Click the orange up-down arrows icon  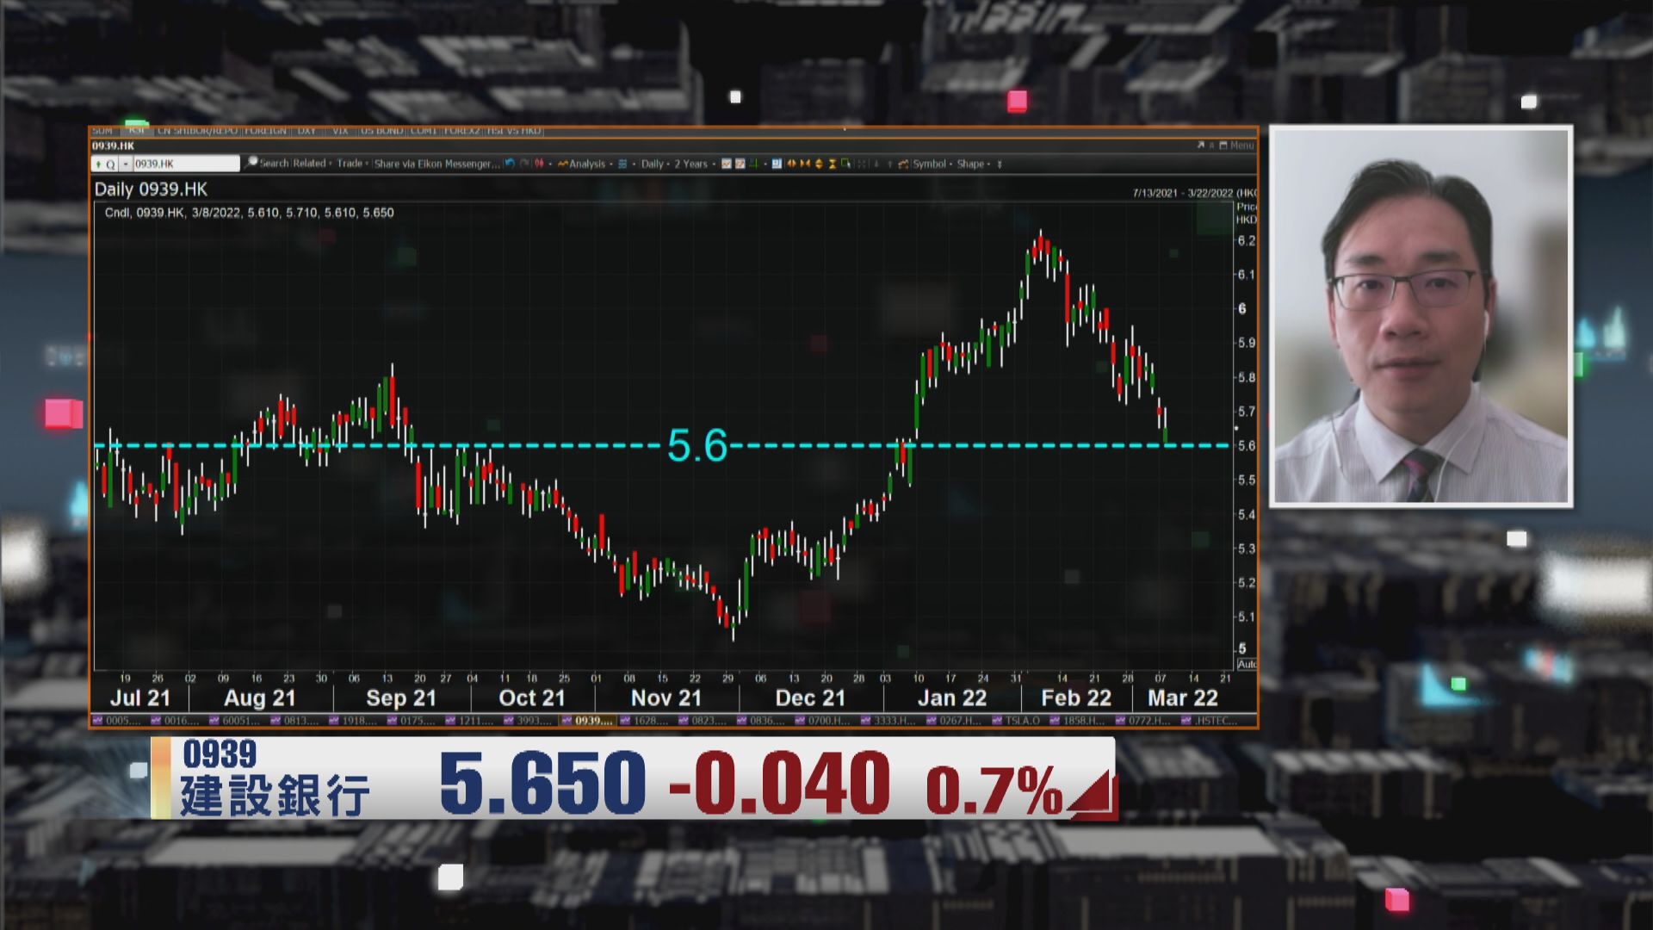point(819,164)
